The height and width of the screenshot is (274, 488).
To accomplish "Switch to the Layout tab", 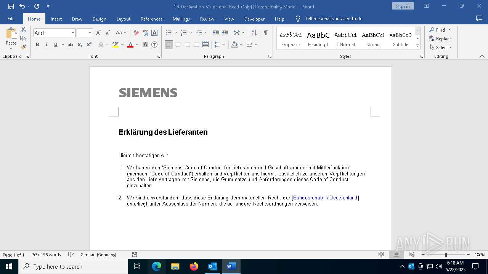I will [123, 19].
